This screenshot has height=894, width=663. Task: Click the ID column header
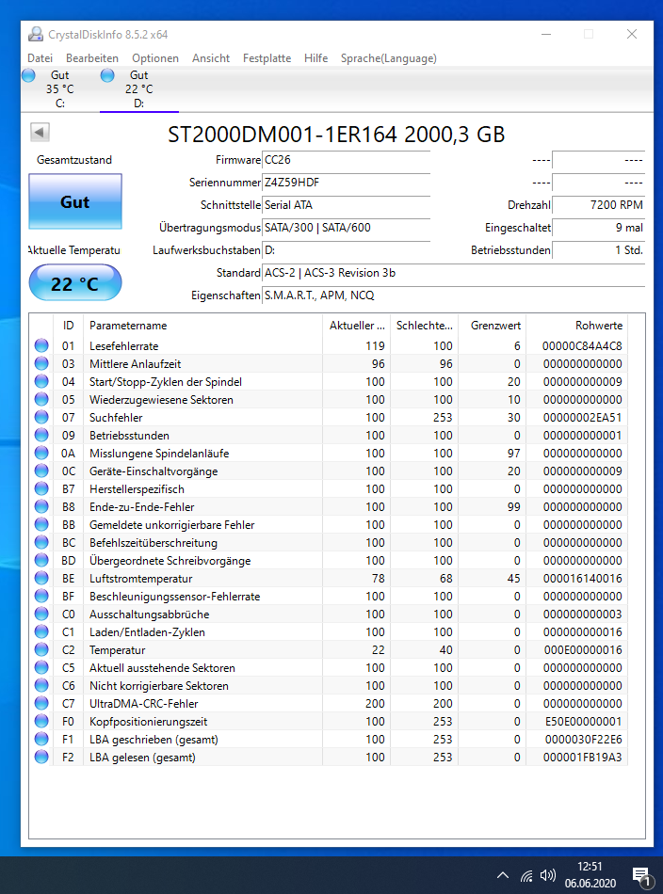68,326
